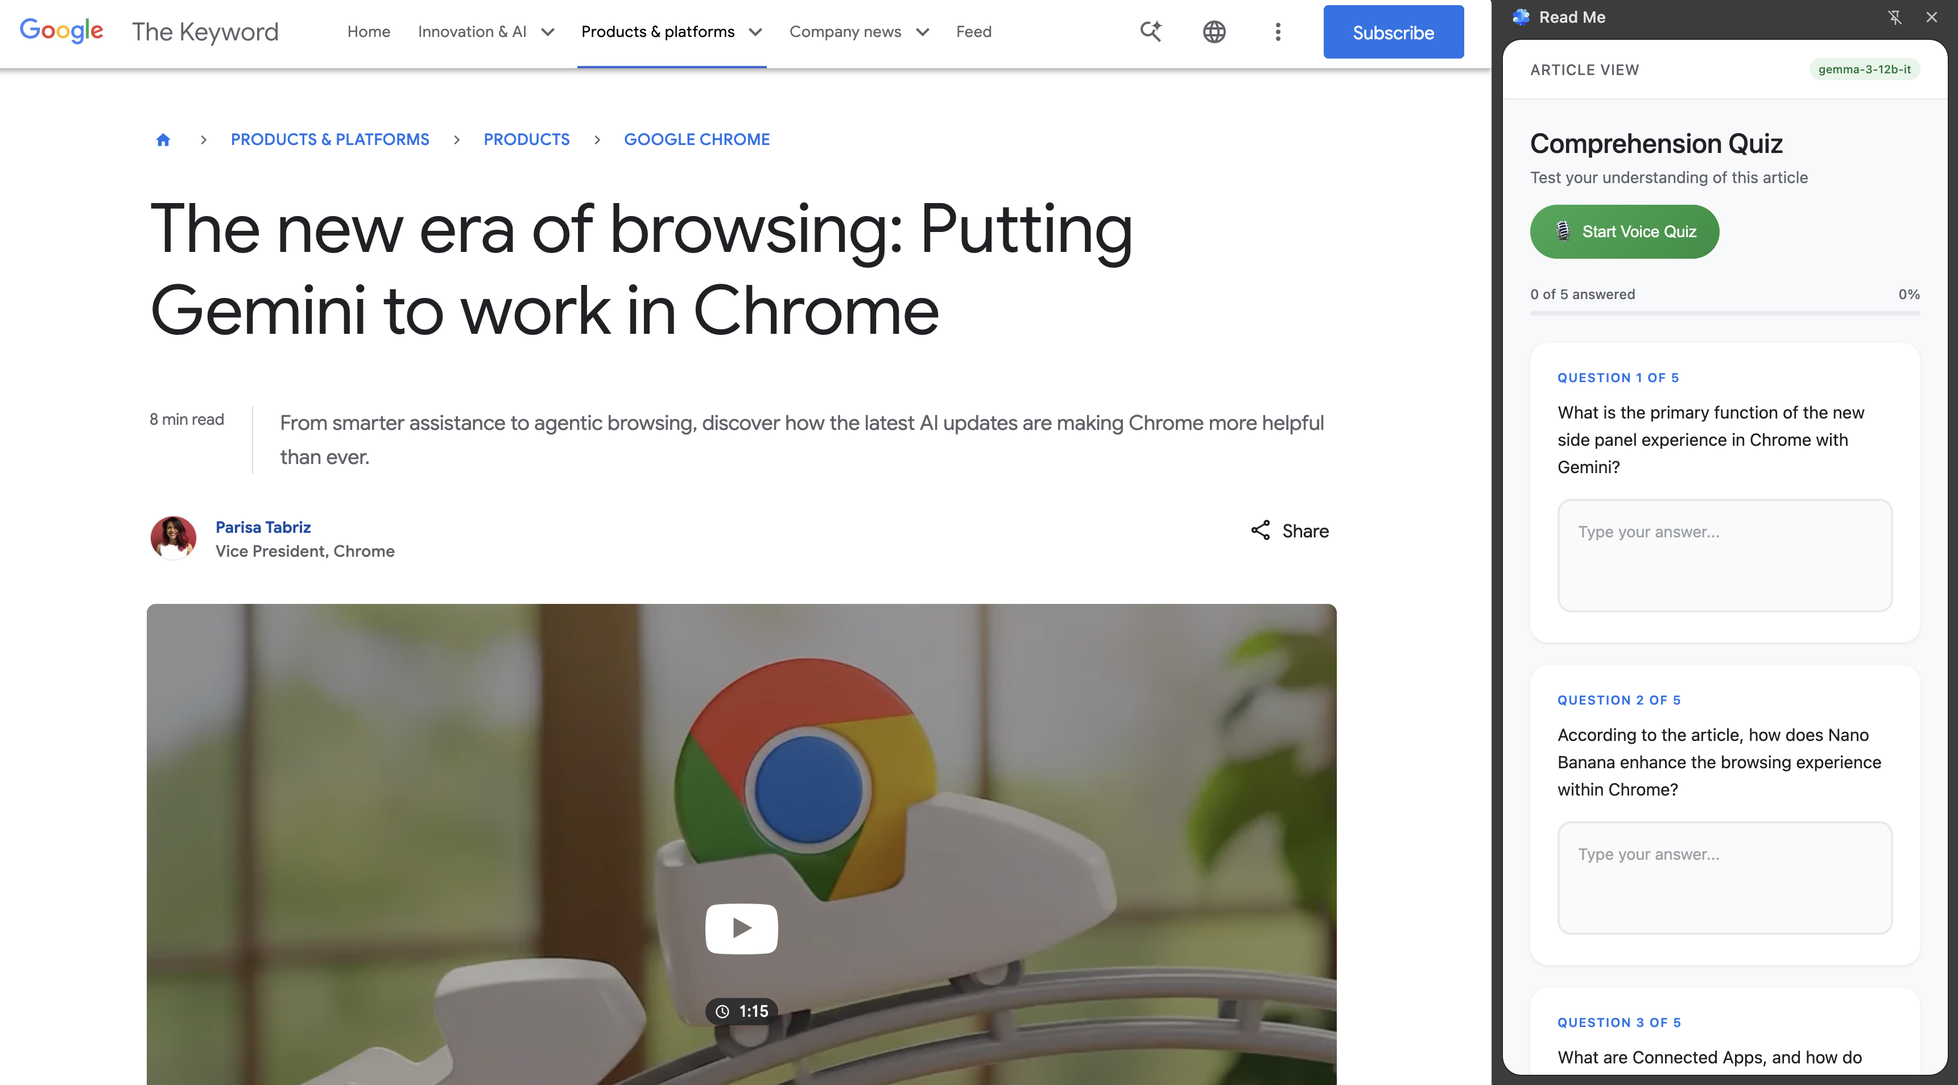Click the Subscribe button

(x=1393, y=32)
